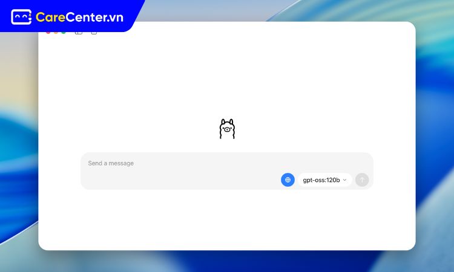Click the up-arrow send button

click(x=362, y=180)
